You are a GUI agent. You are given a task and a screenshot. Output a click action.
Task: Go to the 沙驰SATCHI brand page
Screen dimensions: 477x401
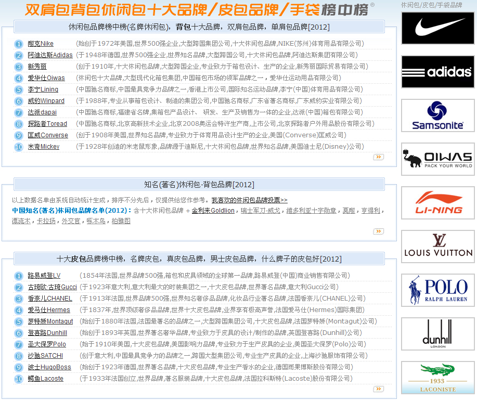[45, 356]
